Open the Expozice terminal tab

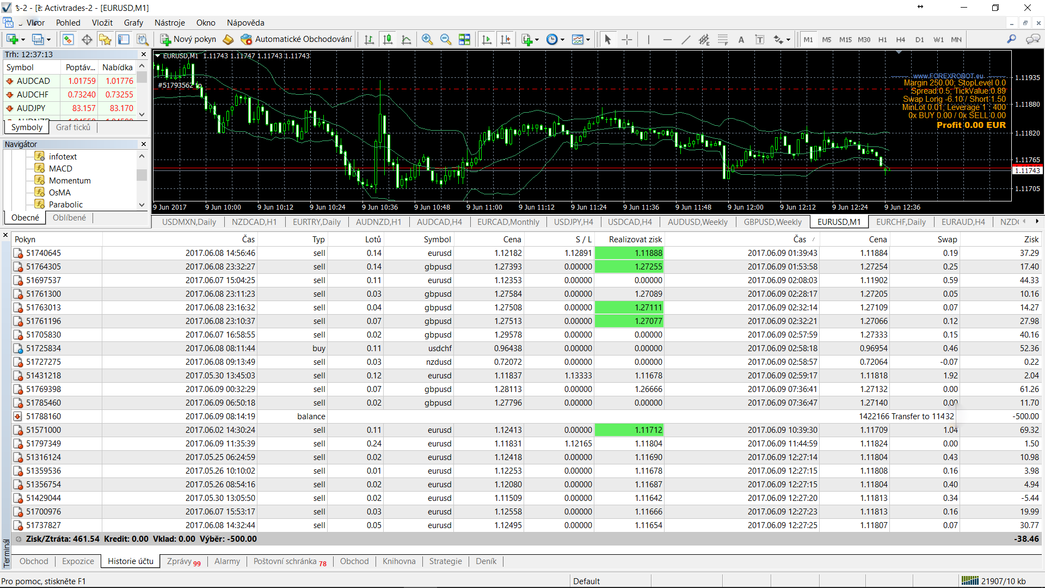[x=78, y=561]
